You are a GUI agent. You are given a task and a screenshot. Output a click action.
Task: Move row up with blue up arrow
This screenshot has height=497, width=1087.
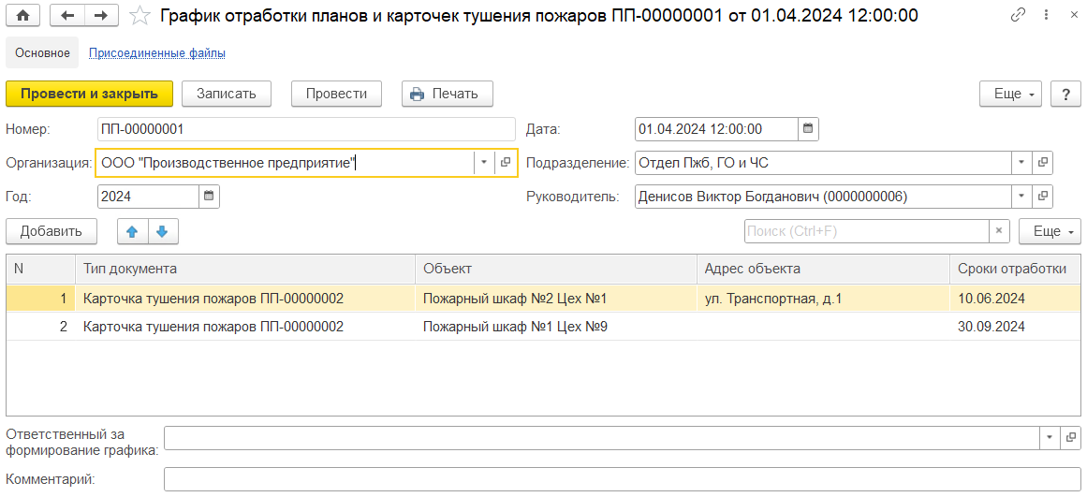131,231
